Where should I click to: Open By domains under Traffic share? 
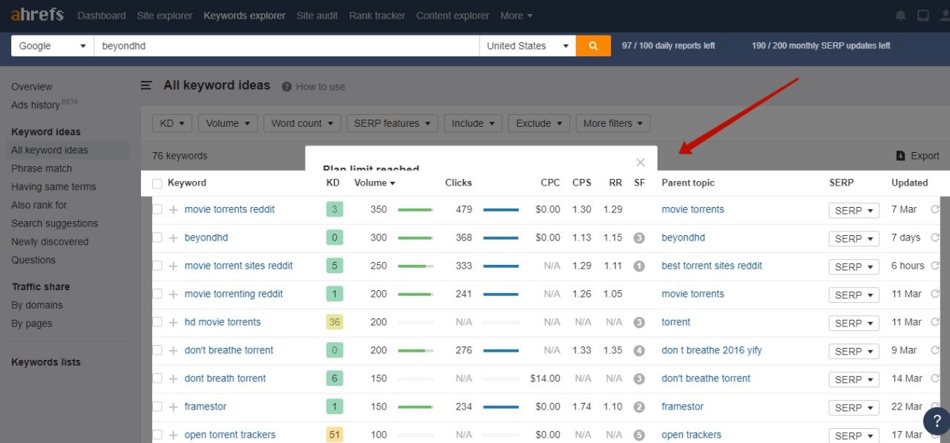(37, 305)
